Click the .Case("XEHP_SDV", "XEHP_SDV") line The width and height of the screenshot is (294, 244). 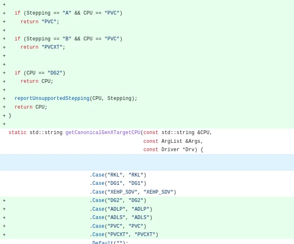[x=133, y=192]
